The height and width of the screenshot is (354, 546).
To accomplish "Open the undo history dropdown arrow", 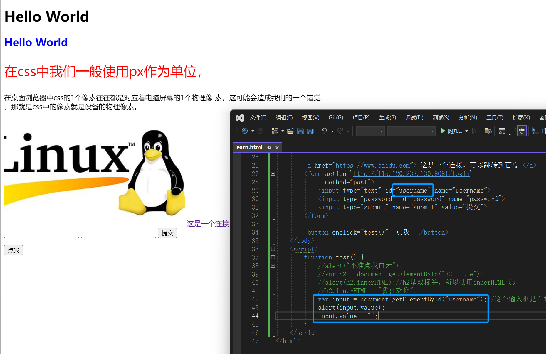I will (332, 131).
